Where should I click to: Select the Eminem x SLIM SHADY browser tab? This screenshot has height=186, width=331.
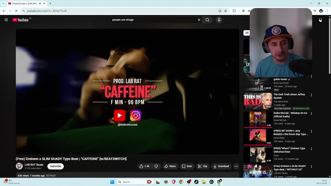25,3
